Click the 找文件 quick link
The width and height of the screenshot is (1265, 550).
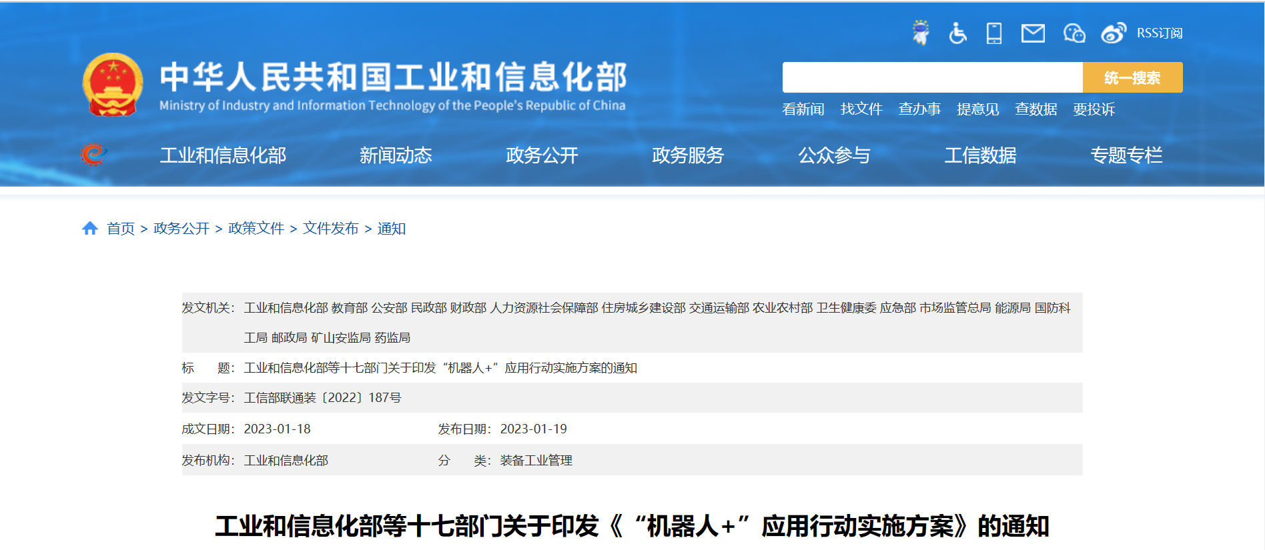pos(861,109)
